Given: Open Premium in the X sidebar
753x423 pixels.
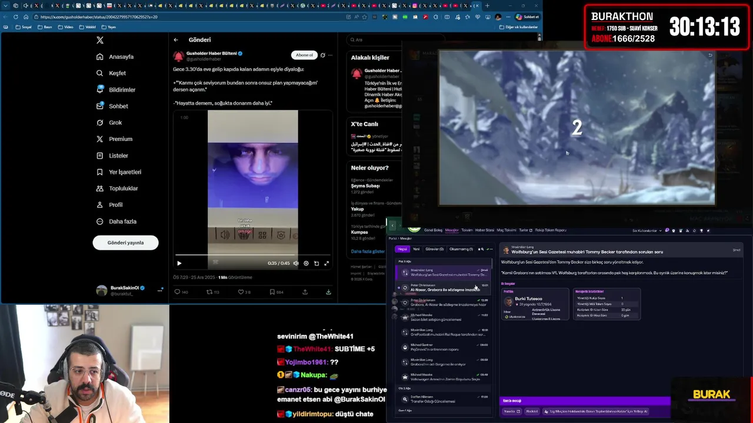Looking at the screenshot, I should [x=114, y=139].
